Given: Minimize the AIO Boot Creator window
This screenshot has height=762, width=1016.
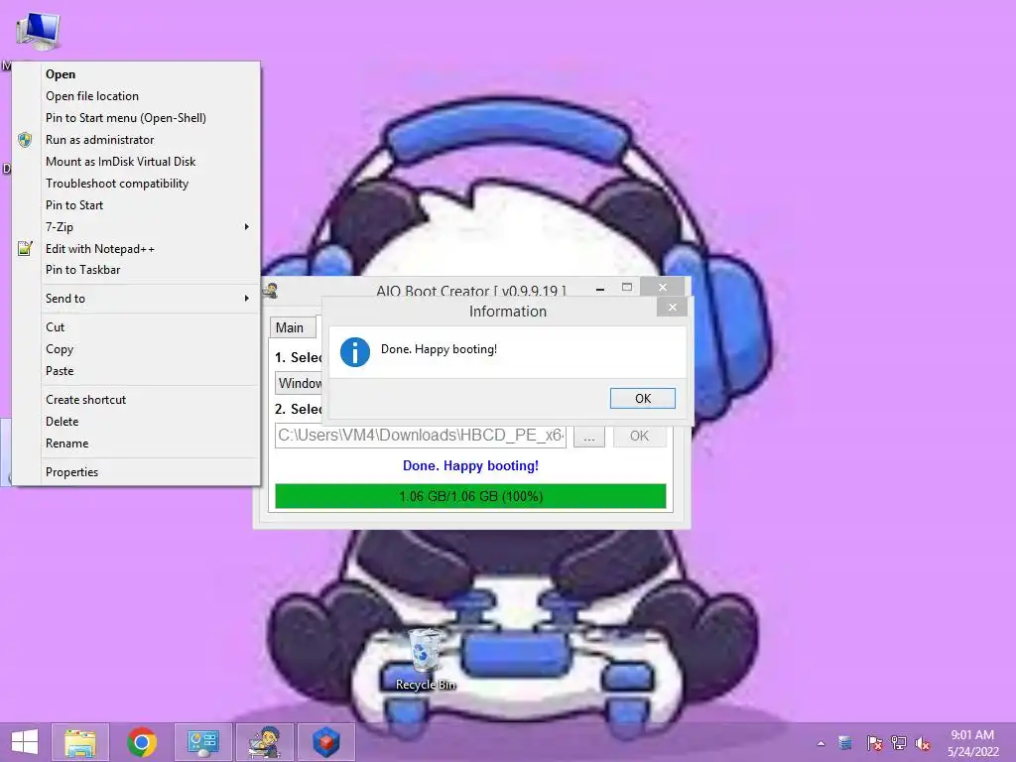Looking at the screenshot, I should (600, 289).
